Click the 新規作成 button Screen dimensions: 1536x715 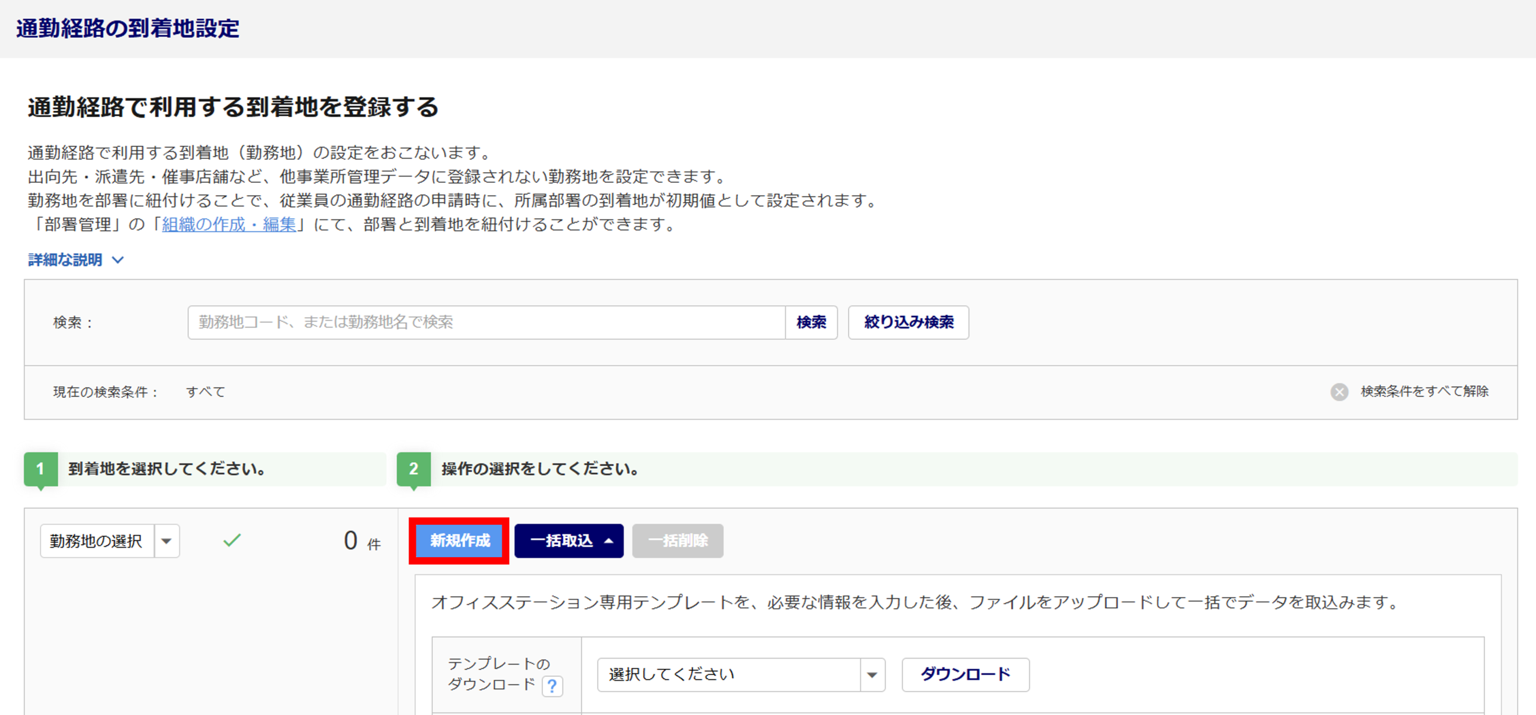coord(460,541)
